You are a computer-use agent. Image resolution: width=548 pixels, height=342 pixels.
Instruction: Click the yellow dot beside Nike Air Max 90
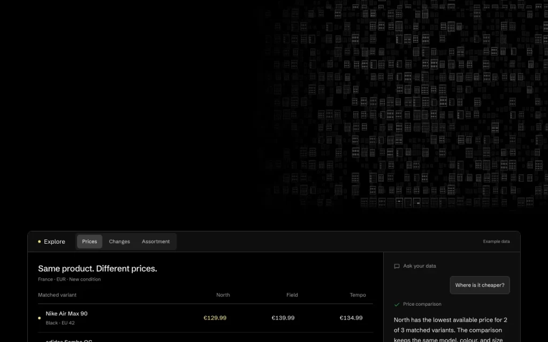[x=39, y=318]
